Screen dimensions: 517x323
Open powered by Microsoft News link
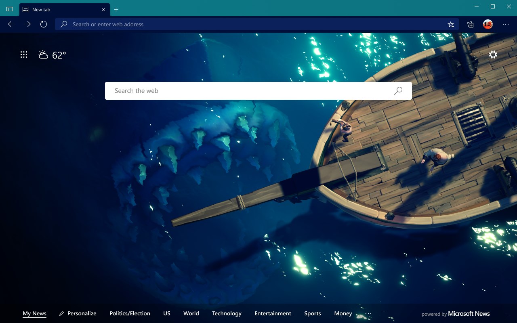click(456, 314)
